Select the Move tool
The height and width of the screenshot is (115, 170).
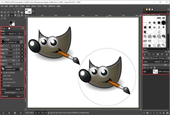pyautogui.click(x=2, y=12)
